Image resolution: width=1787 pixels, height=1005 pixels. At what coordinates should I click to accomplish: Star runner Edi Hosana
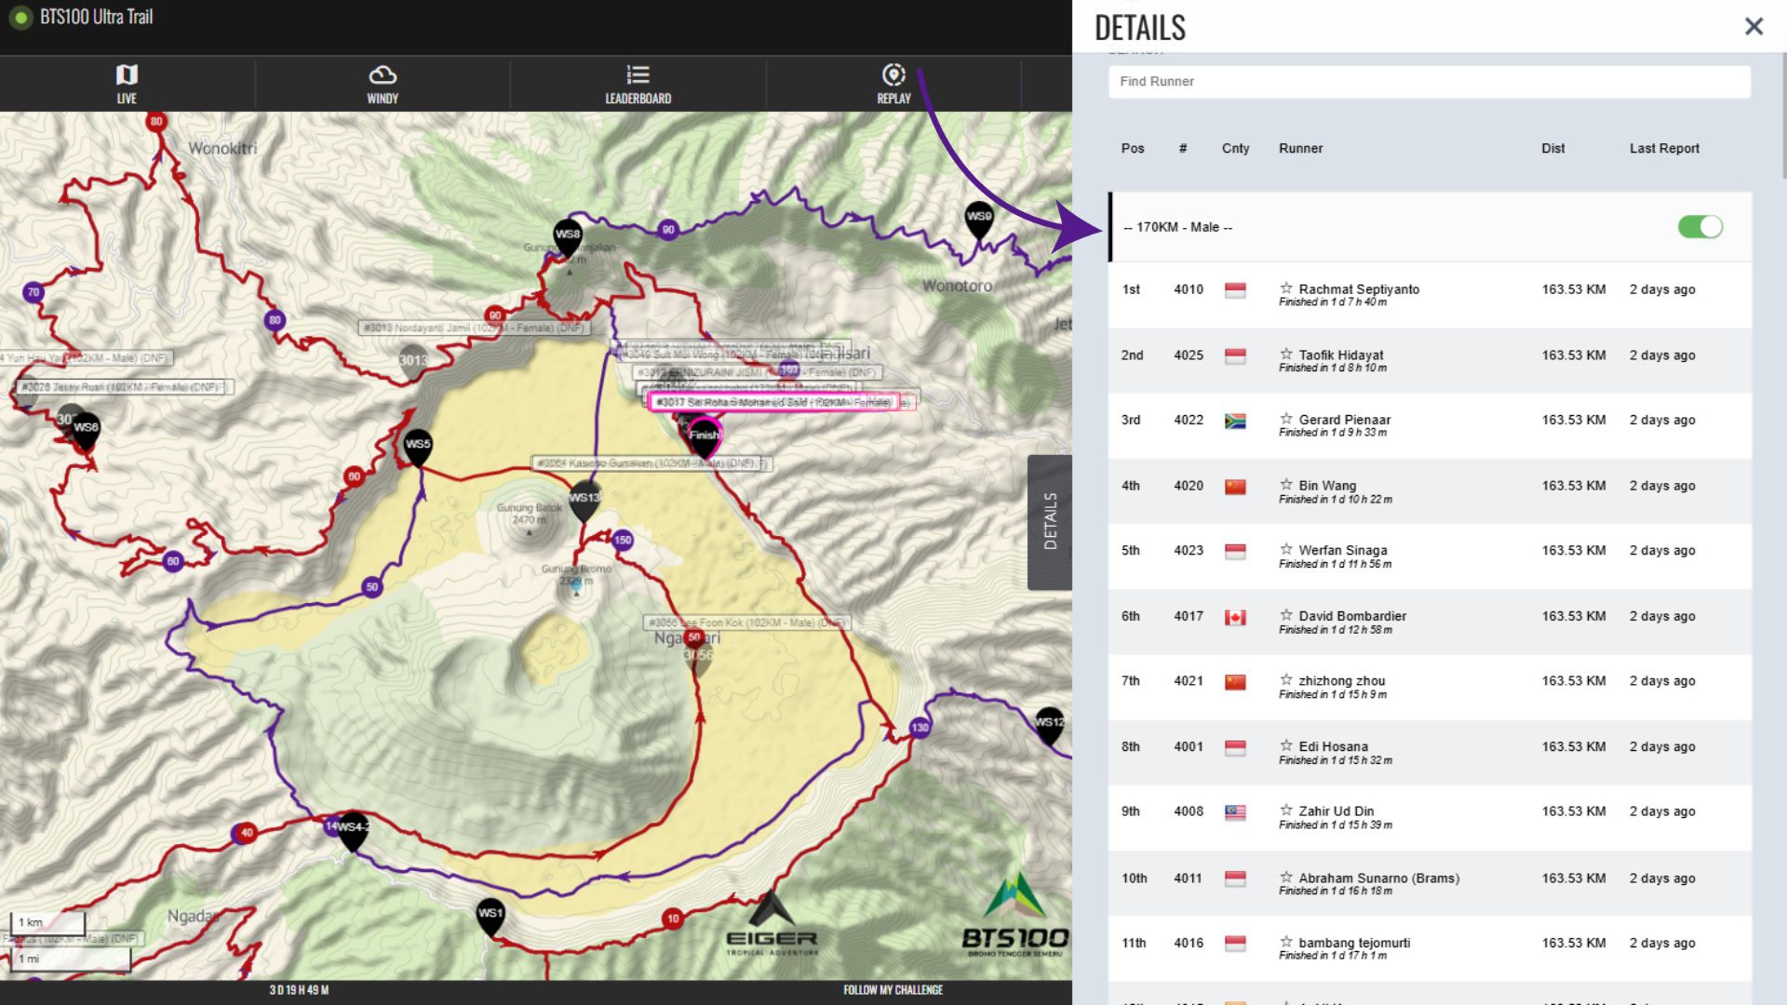pyautogui.click(x=1286, y=745)
